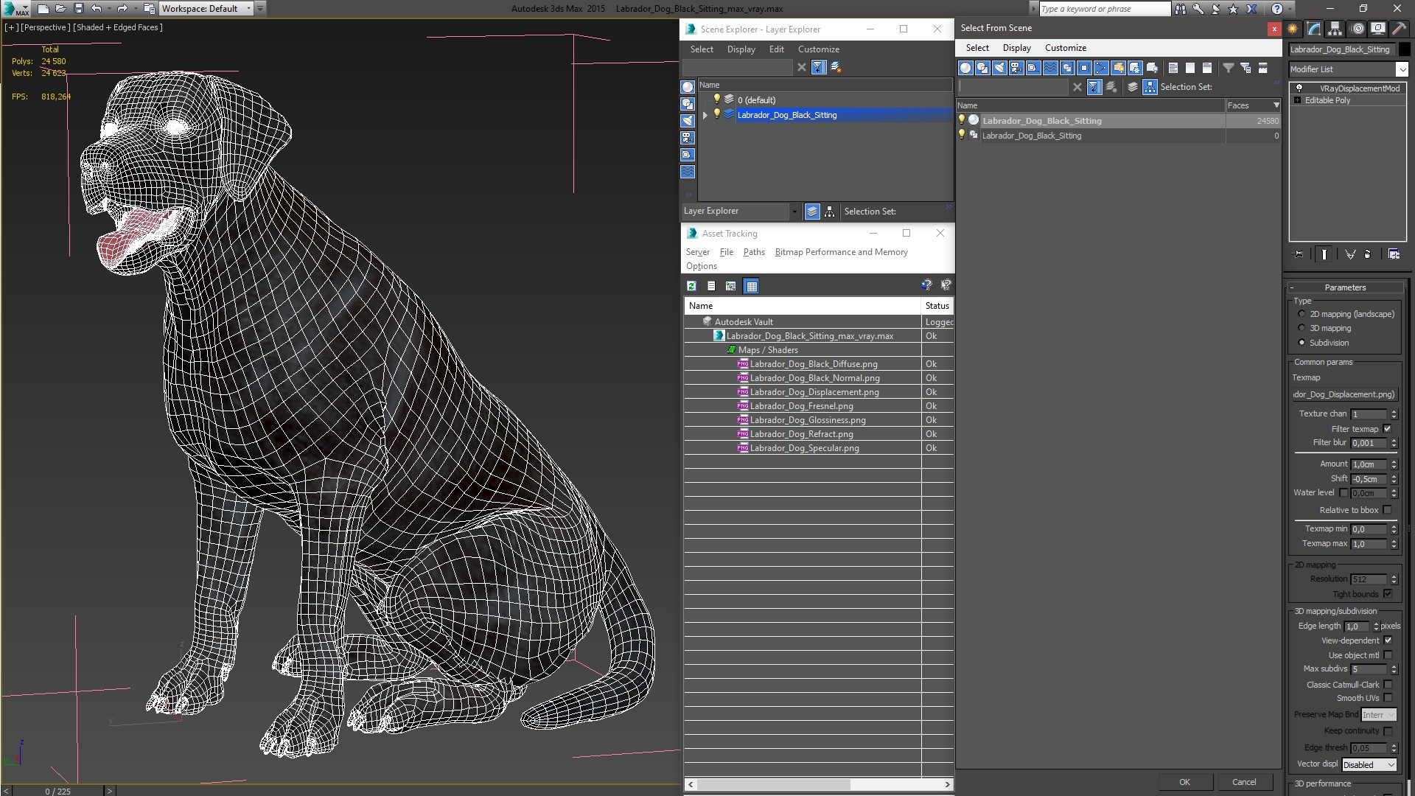Click the Cancel button
Screen dimensions: 1415x796
1244,782
